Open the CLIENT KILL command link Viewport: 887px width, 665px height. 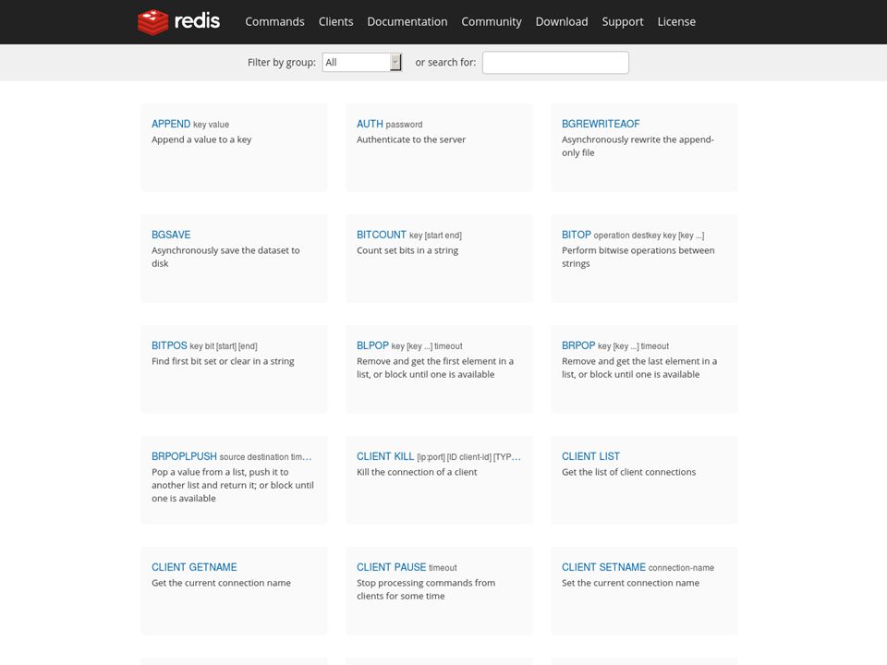point(385,456)
